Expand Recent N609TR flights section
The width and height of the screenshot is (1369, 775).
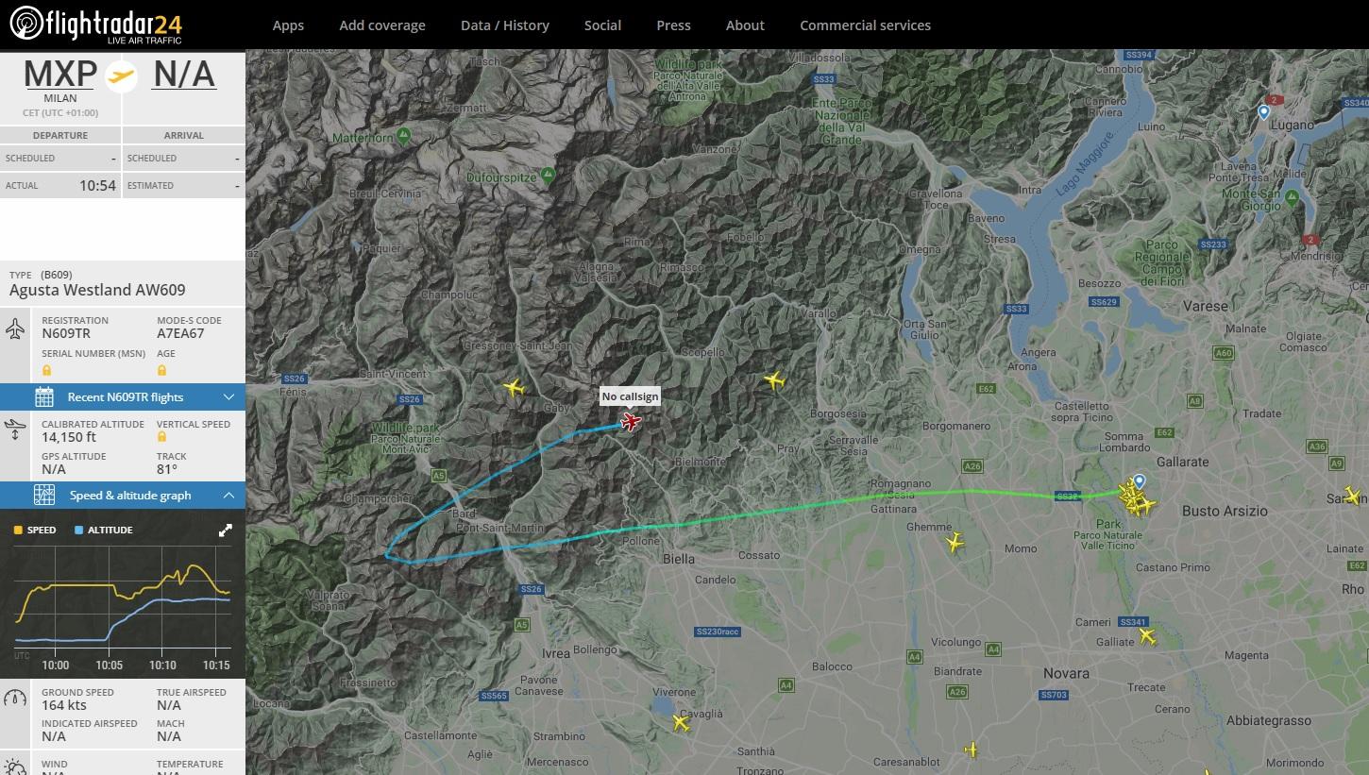click(123, 397)
